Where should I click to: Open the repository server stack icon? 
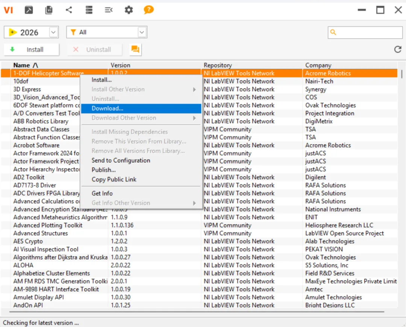coord(89,10)
